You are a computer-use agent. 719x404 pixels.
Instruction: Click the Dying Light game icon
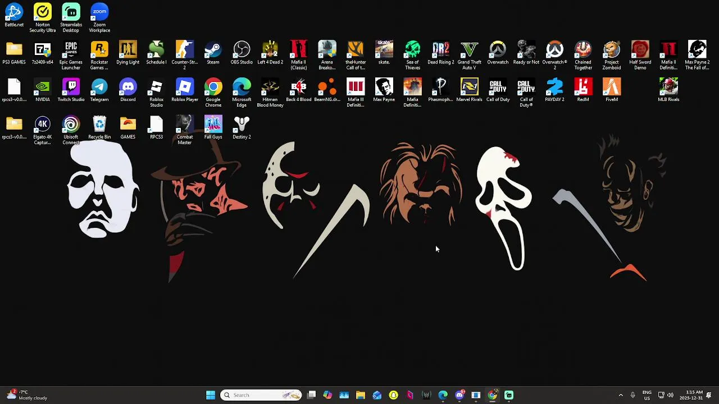128,53
